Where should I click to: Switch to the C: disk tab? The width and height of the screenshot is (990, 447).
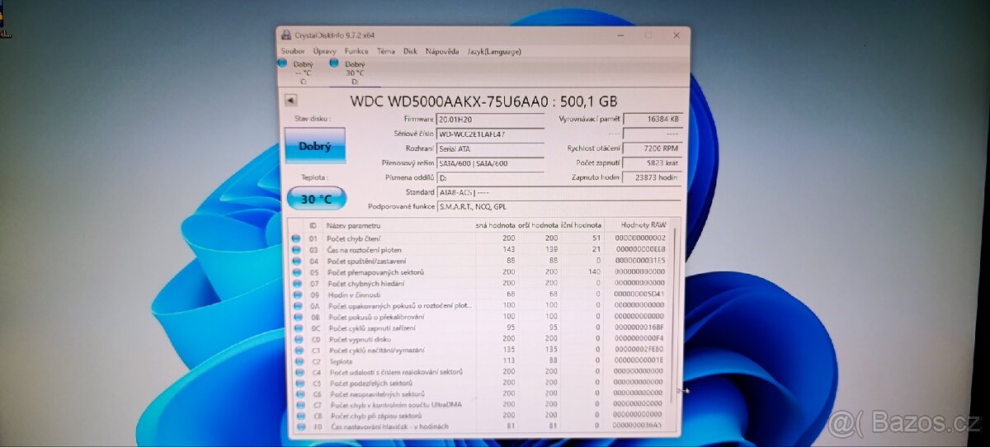303,73
